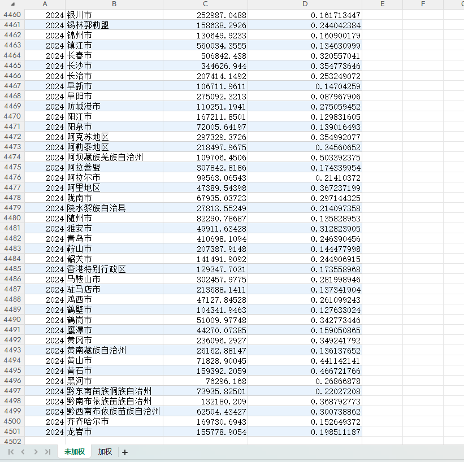This screenshot has height=462, width=464.
Task: Click year 2024 cell in row 4482
Action: (x=45, y=238)
